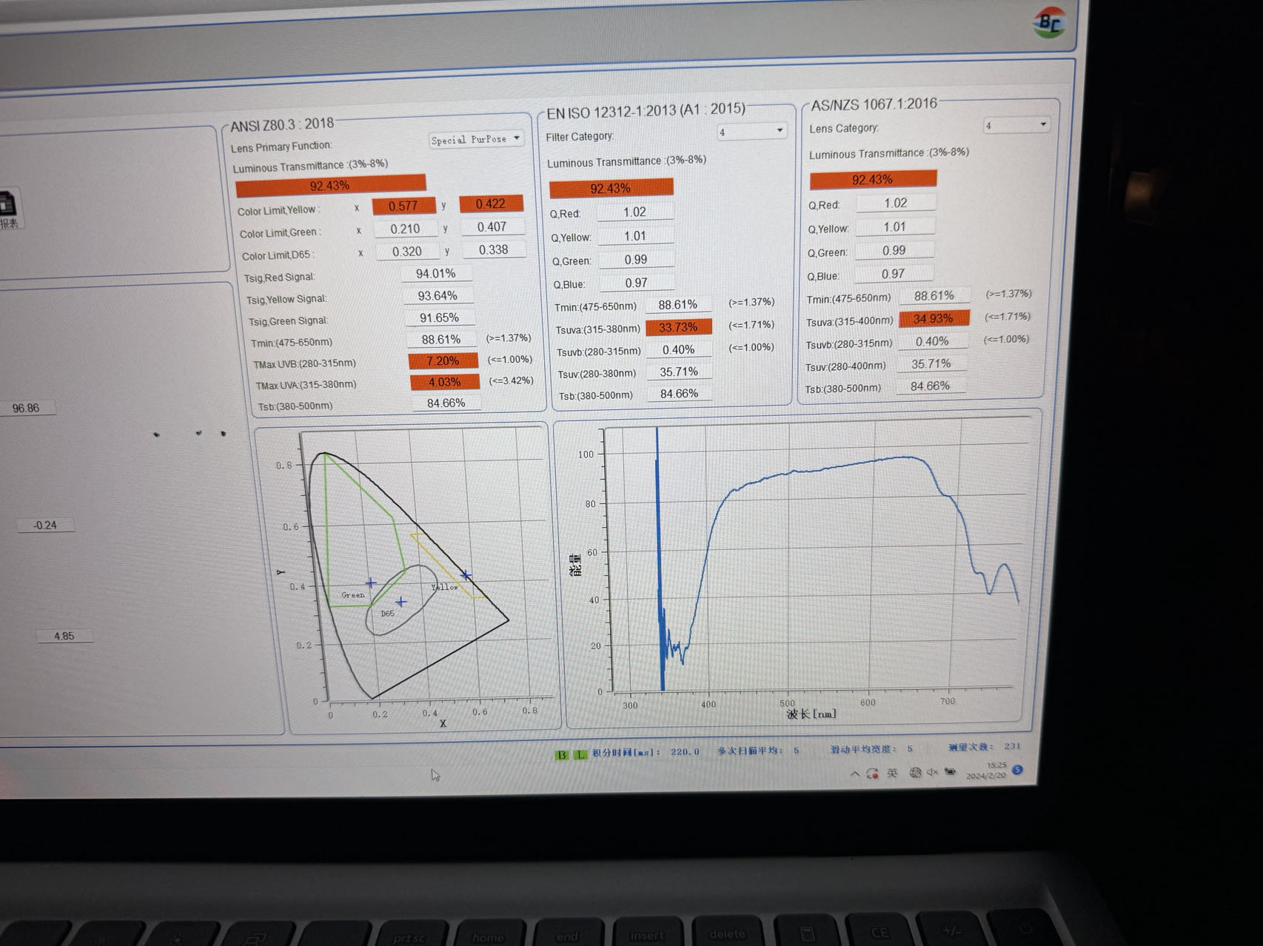Viewport: 1263px width, 946px height.
Task: Click ANSI luminous transmittance 92.43% bar
Action: (x=330, y=185)
